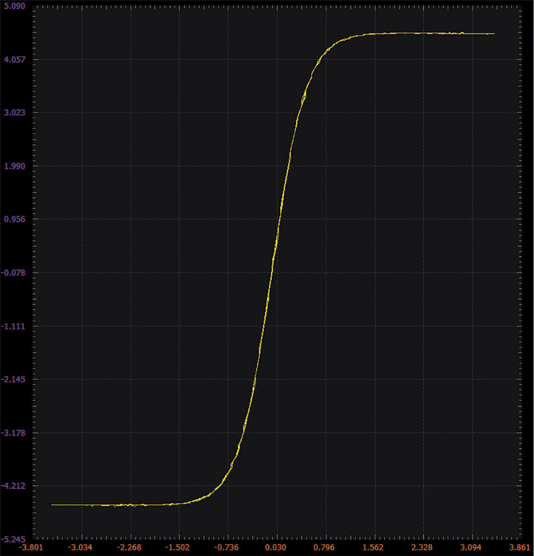
Task: Select the -3.801 horizontal axis label
Action: point(31,548)
